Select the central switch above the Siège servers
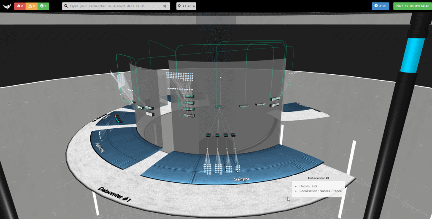 [x=219, y=107]
